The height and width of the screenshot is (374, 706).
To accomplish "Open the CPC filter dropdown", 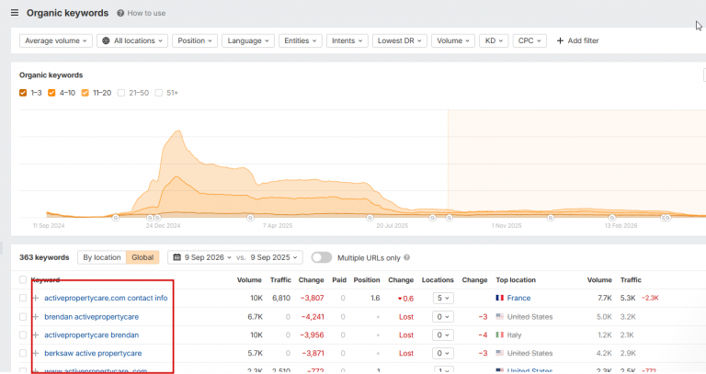I will (x=529, y=40).
